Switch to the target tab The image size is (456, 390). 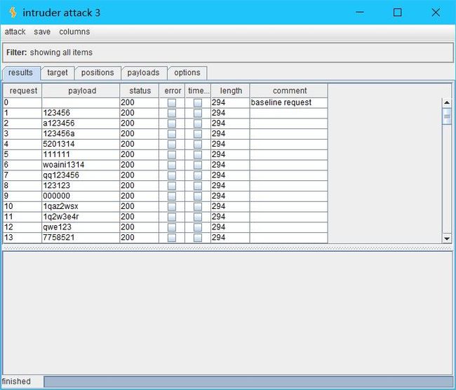(58, 73)
